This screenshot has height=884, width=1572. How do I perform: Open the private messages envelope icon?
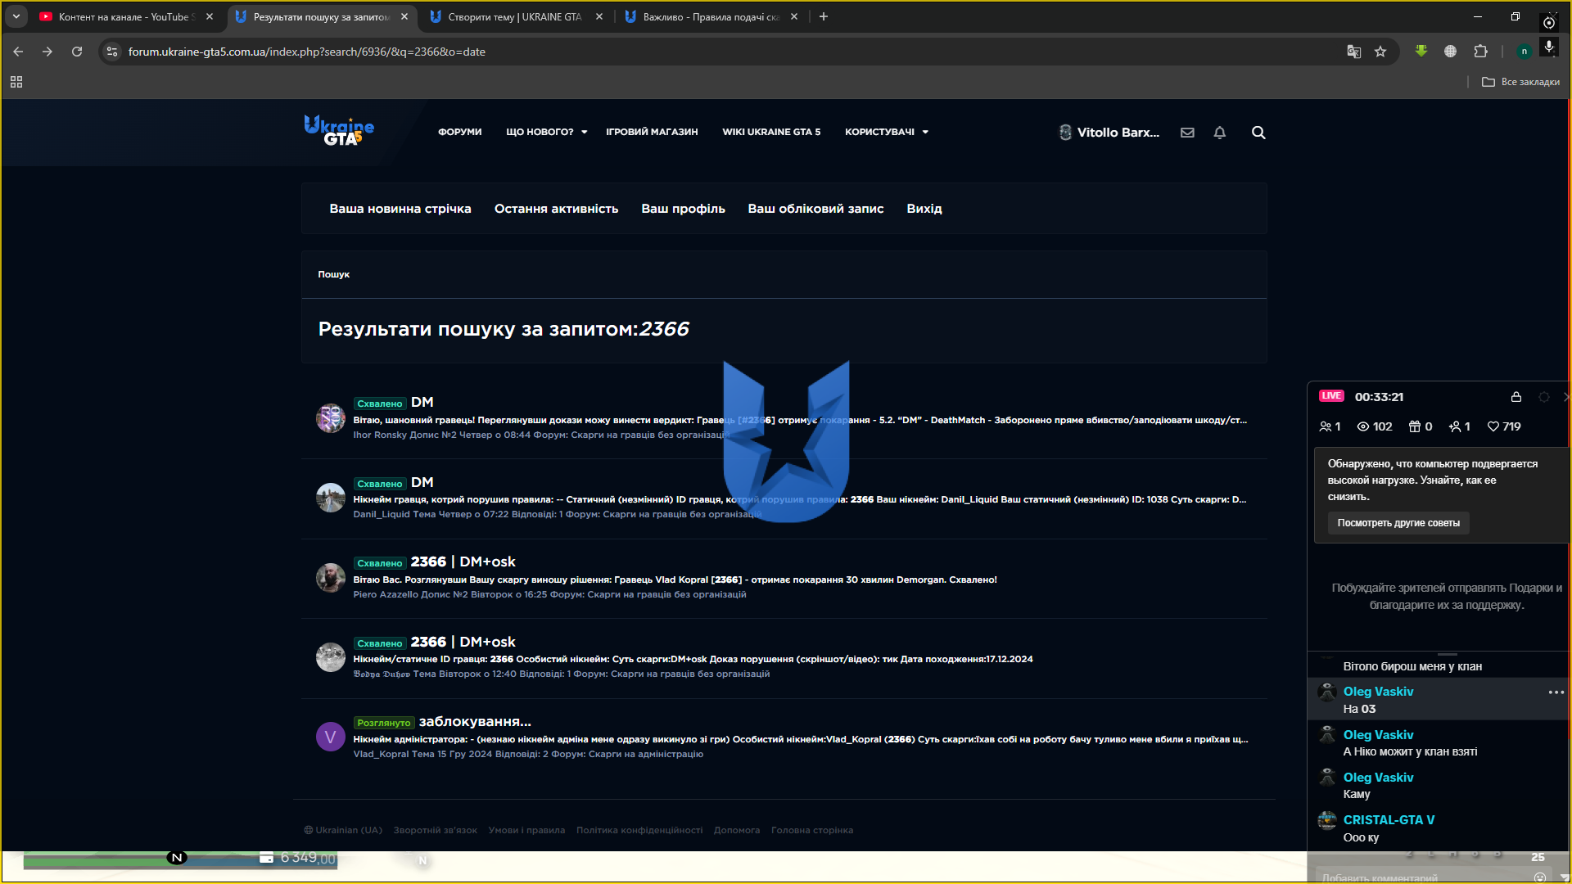pyautogui.click(x=1187, y=133)
